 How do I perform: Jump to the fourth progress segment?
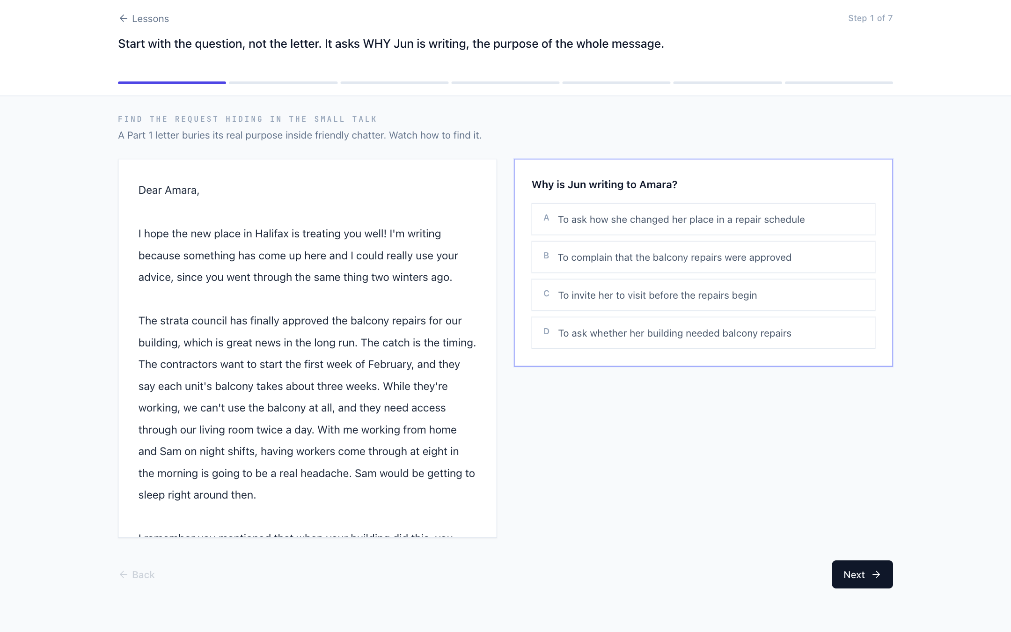point(505,83)
